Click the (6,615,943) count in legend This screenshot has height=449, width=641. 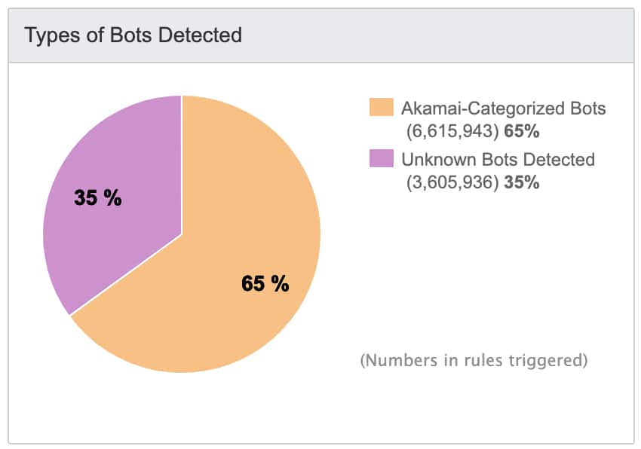point(449,131)
